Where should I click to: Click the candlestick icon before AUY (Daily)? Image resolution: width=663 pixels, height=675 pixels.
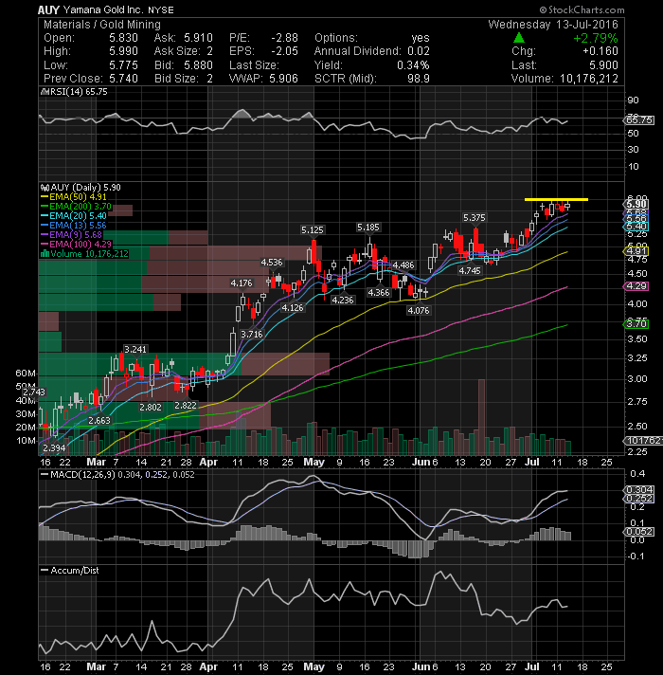(x=45, y=188)
